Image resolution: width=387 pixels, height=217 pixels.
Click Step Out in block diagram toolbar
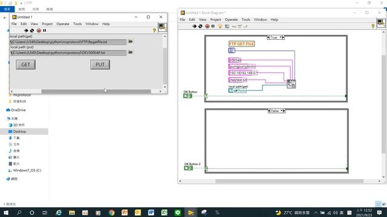point(245,27)
